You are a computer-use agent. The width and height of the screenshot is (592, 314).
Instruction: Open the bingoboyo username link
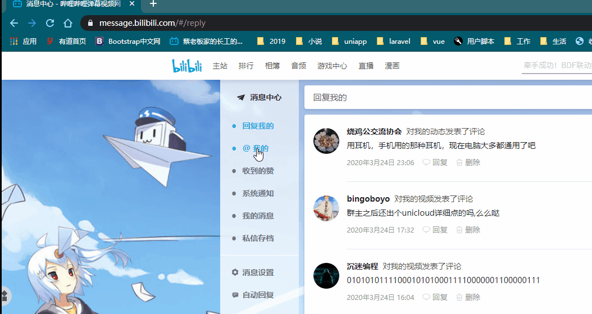(x=368, y=199)
